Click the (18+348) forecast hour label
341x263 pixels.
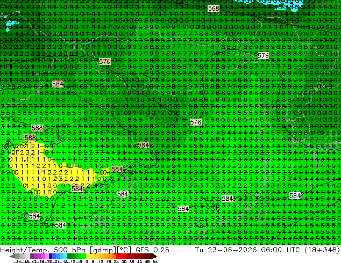click(322, 250)
